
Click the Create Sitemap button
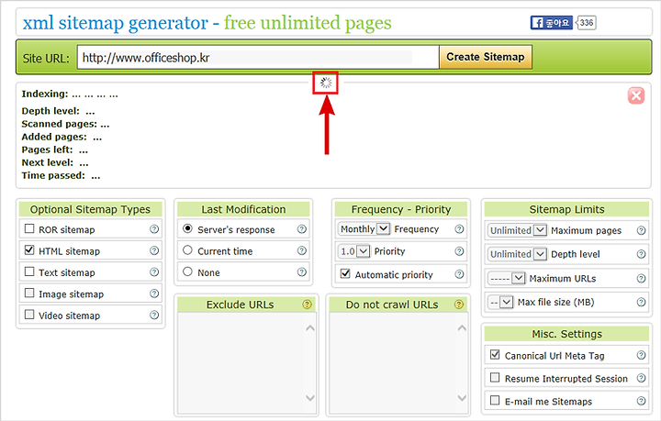(x=486, y=57)
